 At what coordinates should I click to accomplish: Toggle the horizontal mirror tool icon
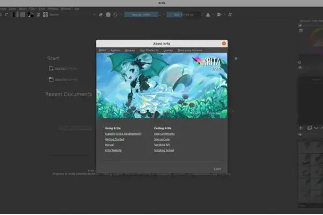click(208, 15)
